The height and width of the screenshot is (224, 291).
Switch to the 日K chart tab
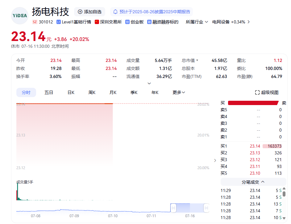point(71,92)
